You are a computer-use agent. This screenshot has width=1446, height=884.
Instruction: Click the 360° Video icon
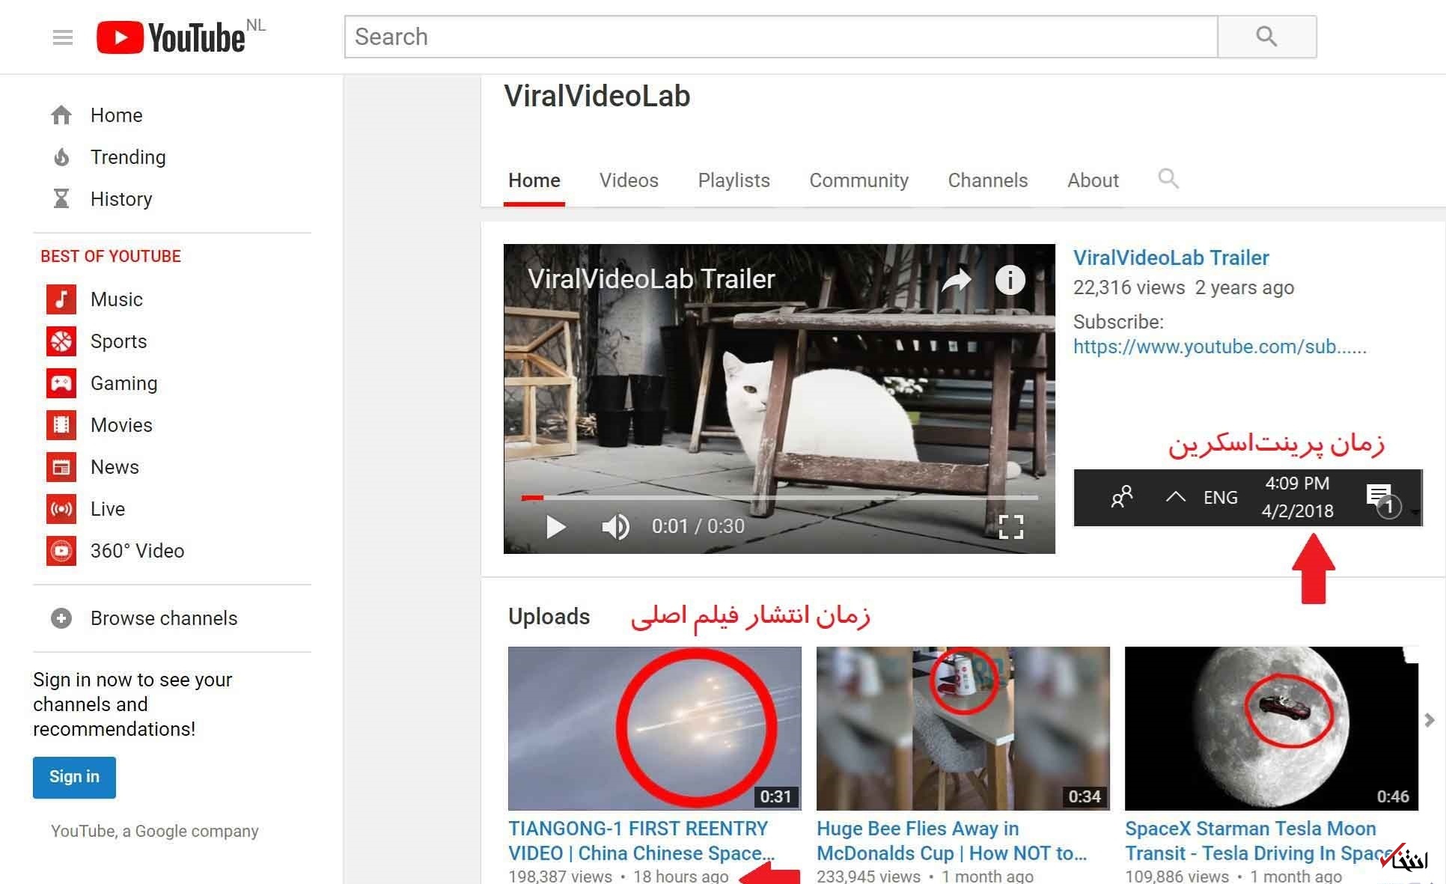[x=61, y=551]
